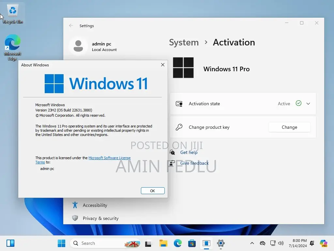Open the Microsoft Store taskbar icon
This screenshot has width=334, height=251.
192,243
